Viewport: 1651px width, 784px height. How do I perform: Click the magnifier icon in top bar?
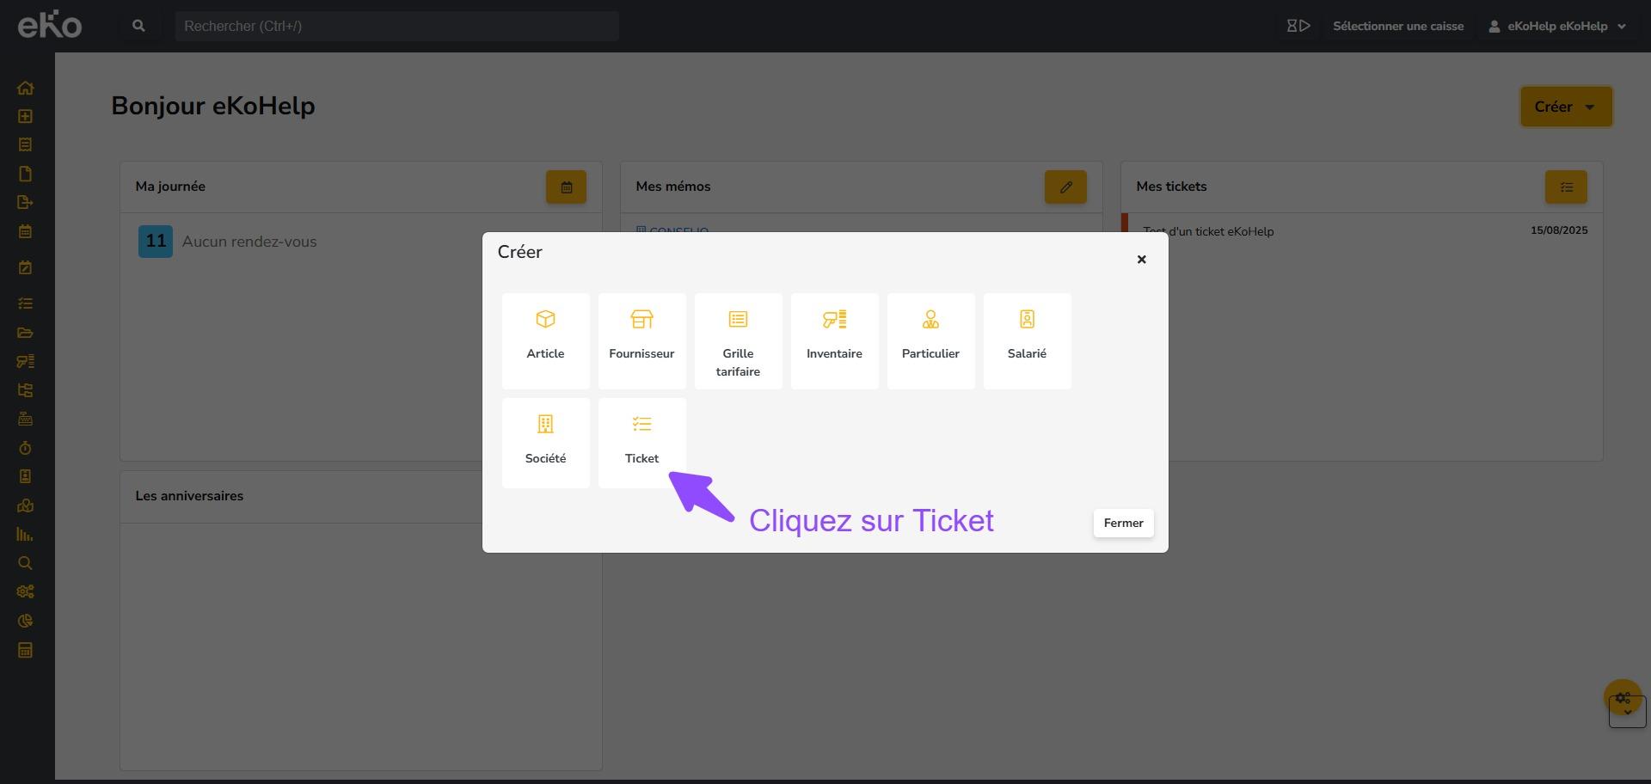click(x=138, y=27)
